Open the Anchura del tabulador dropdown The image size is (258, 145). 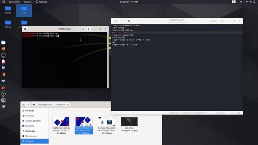click(194, 113)
